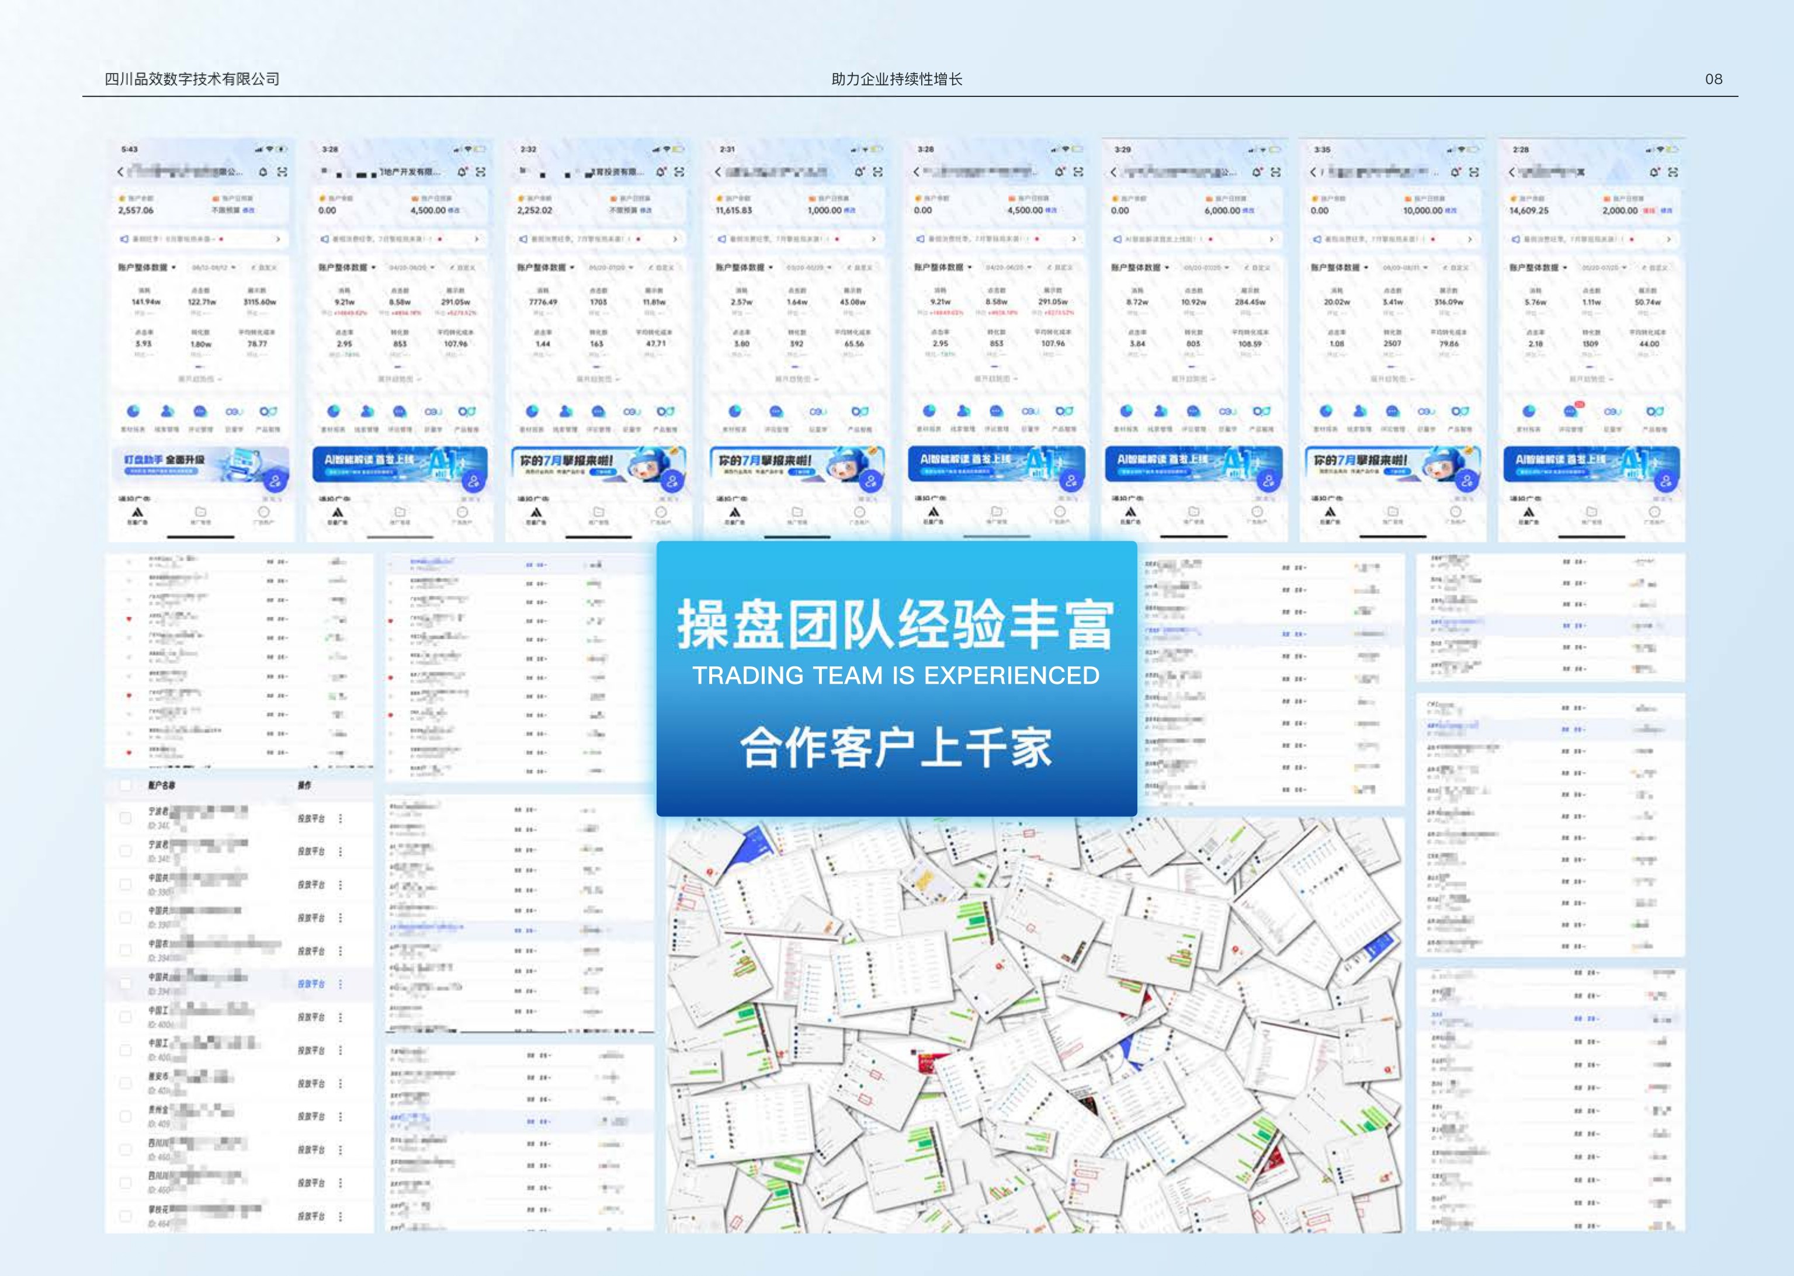Tap the floating customer service button on the banner

276,478
